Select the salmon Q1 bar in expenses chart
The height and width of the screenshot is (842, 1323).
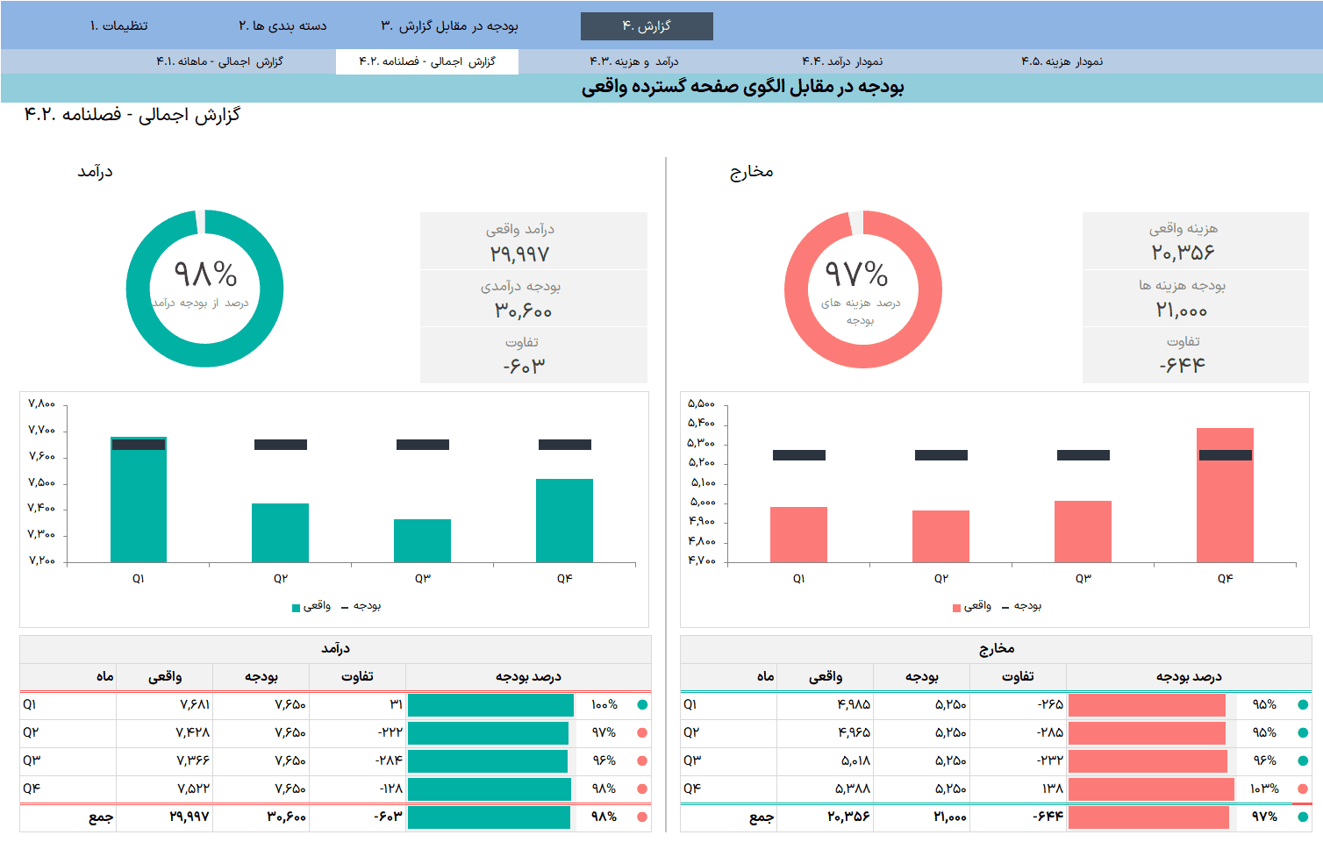pyautogui.click(x=798, y=535)
